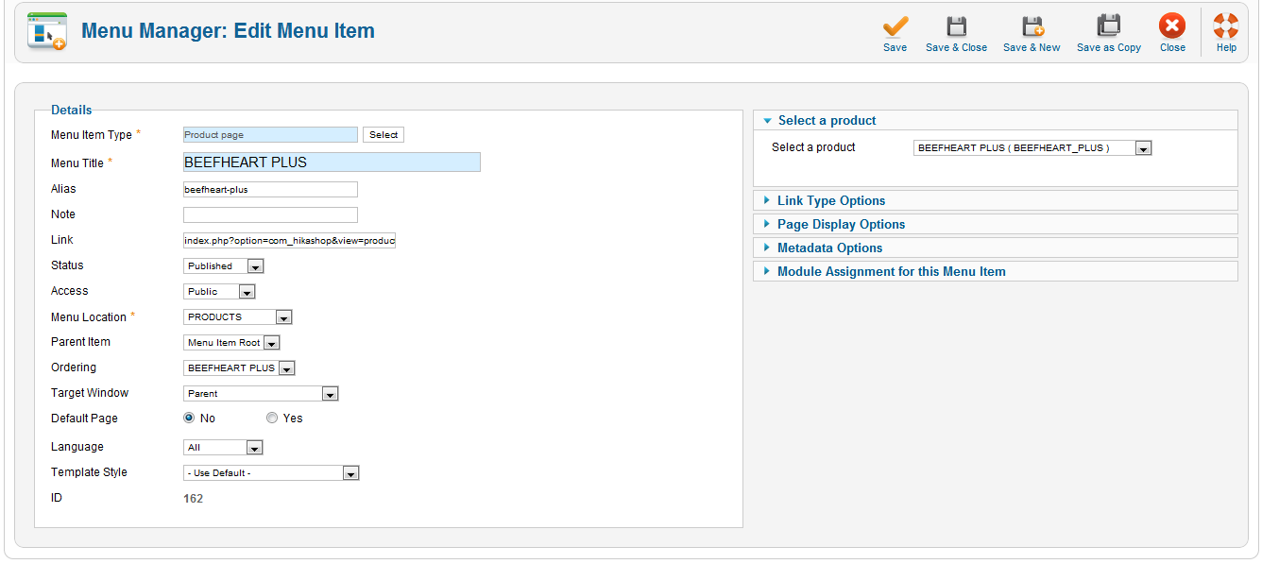The height and width of the screenshot is (564, 1262).
Task: Click the Menu Manager header icon
Action: tap(46, 31)
